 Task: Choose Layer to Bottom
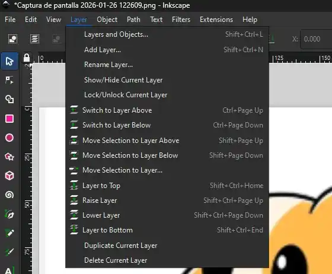point(167,230)
